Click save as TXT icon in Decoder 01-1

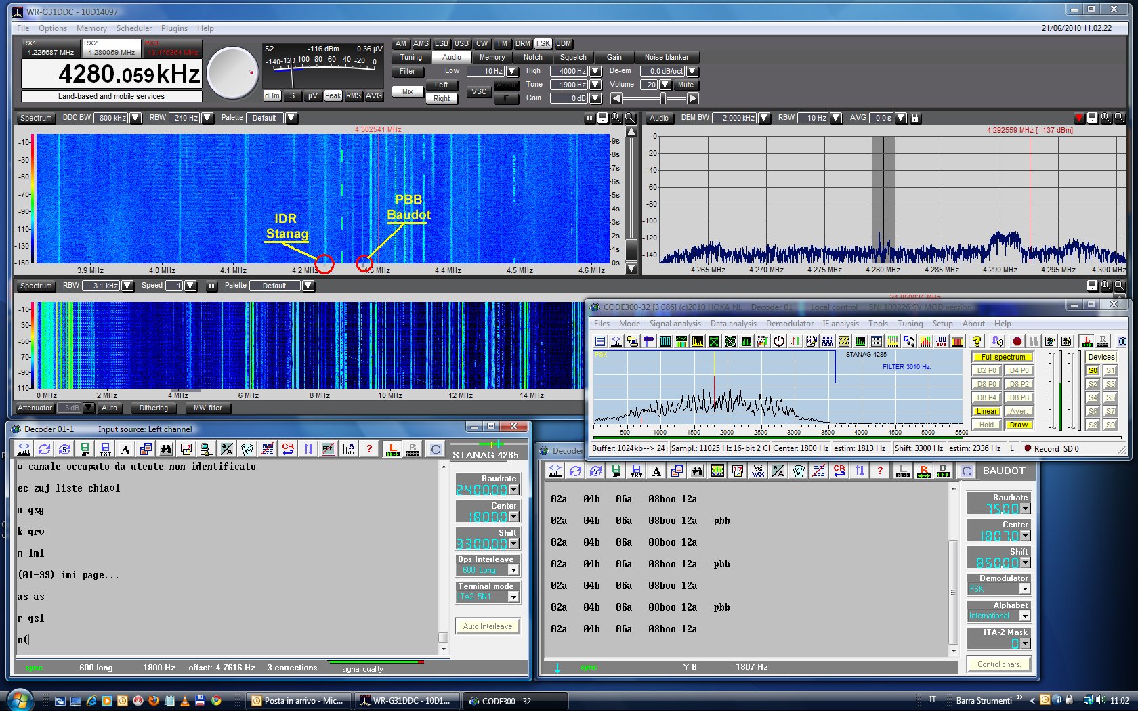click(x=105, y=448)
